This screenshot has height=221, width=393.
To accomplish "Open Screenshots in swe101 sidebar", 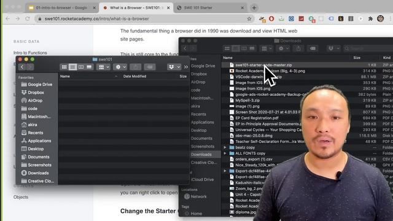I will coord(37,165).
